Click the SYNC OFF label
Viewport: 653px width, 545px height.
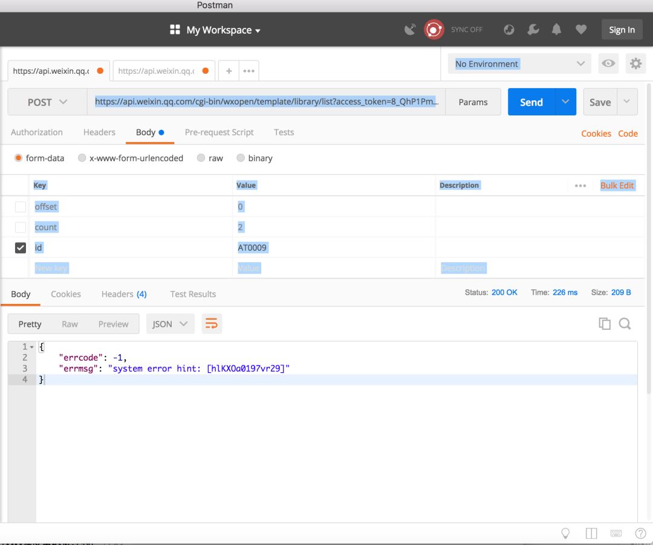tap(466, 30)
